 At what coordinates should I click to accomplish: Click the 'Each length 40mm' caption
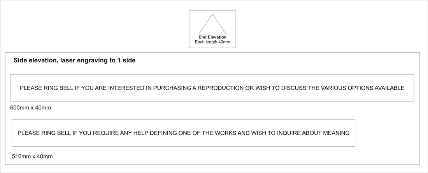point(212,42)
